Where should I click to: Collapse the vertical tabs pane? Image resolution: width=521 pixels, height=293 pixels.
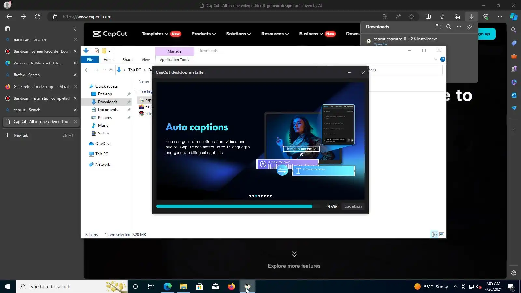point(75,29)
